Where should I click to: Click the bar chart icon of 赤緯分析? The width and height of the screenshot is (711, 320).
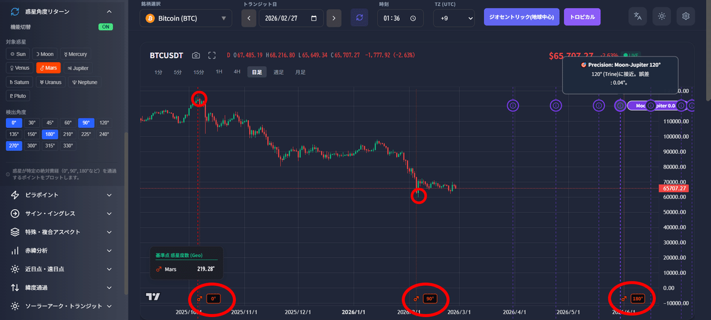pos(15,251)
